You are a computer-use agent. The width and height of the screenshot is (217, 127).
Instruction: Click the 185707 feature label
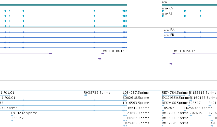(168, 108)
